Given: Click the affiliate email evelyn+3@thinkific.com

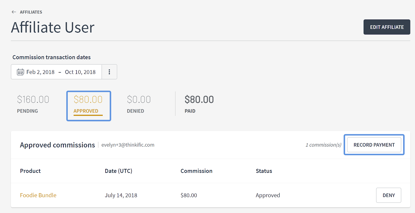Looking at the screenshot, I should 128,145.
